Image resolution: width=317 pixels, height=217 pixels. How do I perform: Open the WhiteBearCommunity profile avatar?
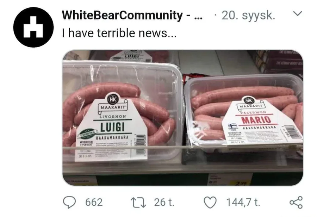point(33,27)
